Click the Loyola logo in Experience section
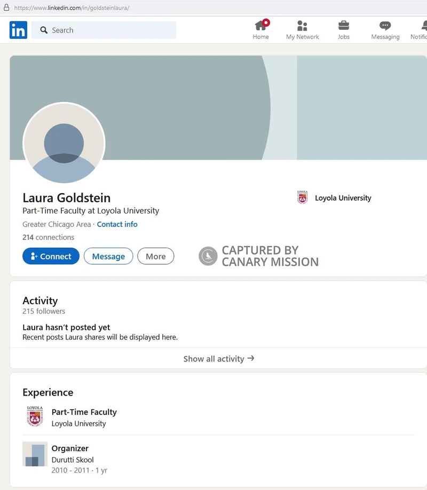This screenshot has height=490, width=427. click(x=35, y=416)
